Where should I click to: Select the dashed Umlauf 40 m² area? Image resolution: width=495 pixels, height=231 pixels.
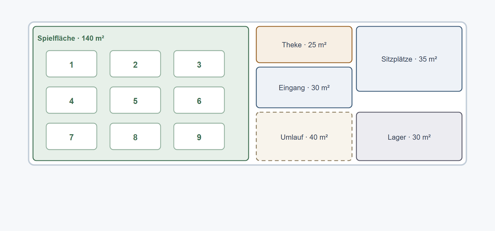coord(304,136)
